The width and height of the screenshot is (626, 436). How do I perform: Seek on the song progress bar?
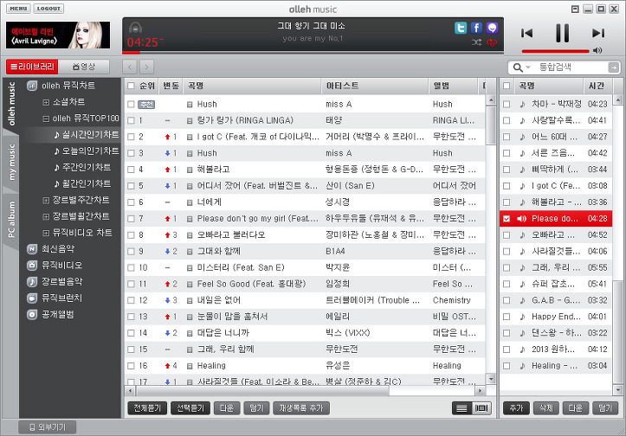point(313,52)
